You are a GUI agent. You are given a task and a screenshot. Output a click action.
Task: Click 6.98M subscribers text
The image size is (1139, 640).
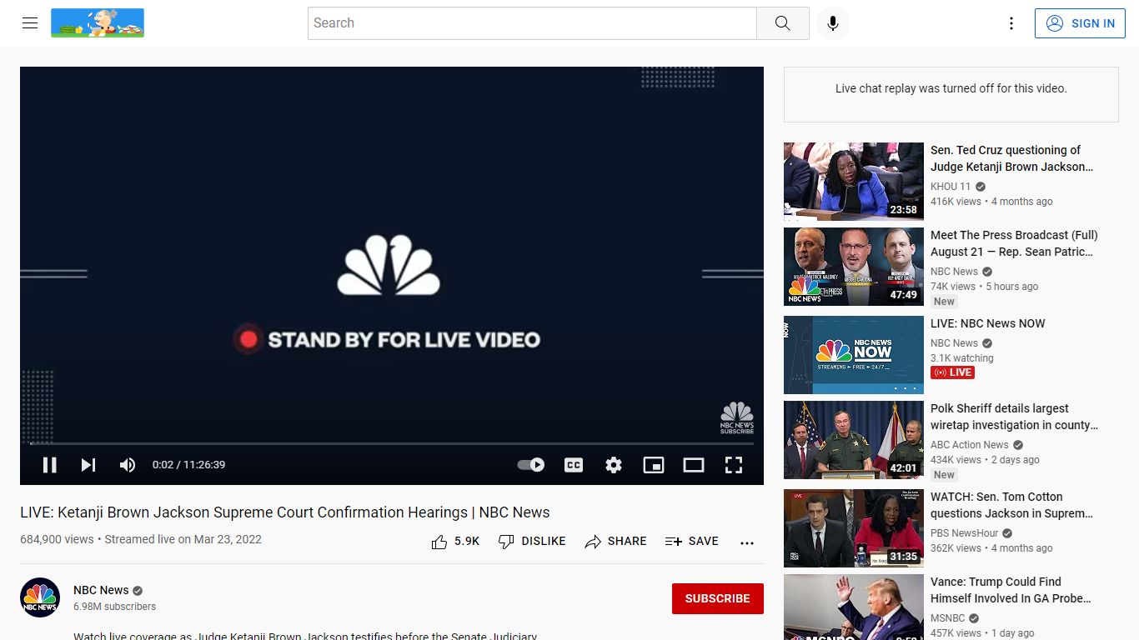[114, 607]
